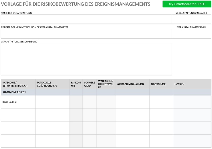Select the Veranstaltungstermin input field
Screen dimensions: 212x149
tap(191, 34)
